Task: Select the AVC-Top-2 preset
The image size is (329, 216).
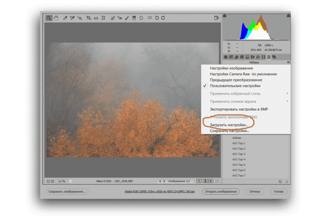Action: tap(239, 149)
